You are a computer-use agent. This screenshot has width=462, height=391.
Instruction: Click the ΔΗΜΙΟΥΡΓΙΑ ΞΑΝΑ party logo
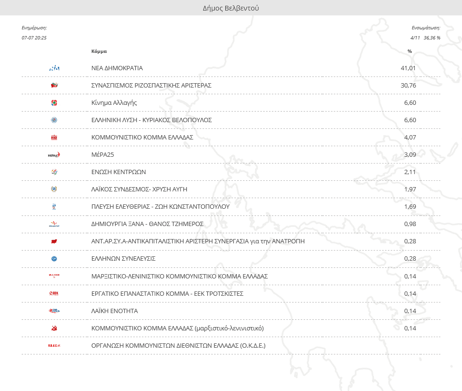click(54, 224)
